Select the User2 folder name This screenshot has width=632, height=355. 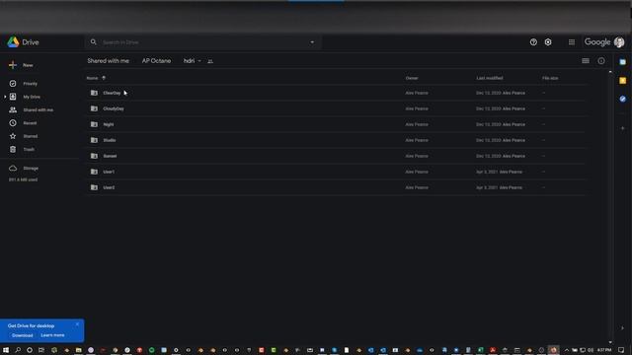click(109, 187)
